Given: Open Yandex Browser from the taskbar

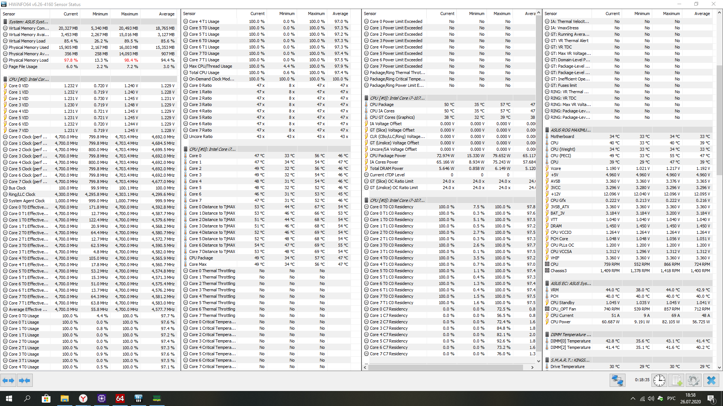Looking at the screenshot, I should (83, 398).
